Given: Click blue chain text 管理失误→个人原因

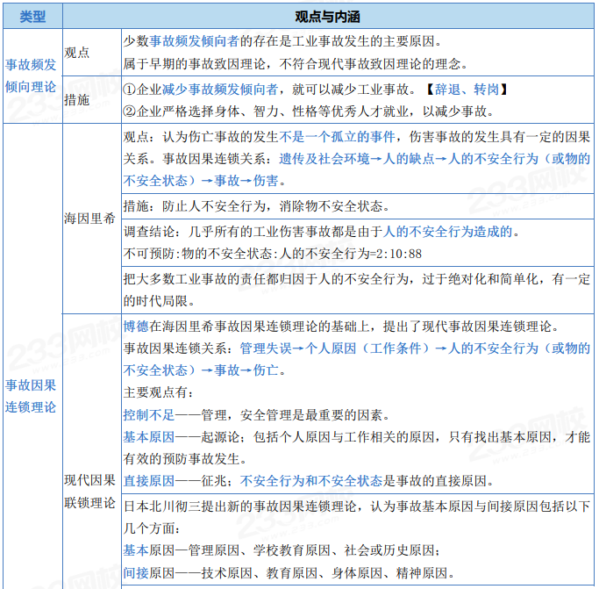Looking at the screenshot, I should click(298, 348).
